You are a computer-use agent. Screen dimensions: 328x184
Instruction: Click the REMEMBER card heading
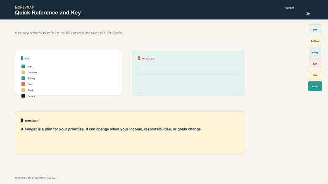(31, 121)
